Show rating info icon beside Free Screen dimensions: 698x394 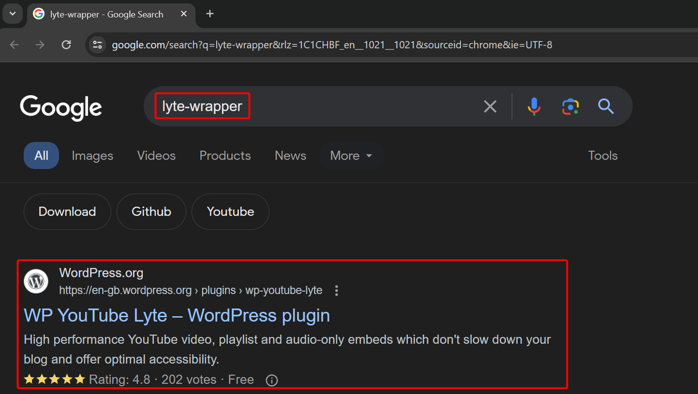tap(272, 380)
